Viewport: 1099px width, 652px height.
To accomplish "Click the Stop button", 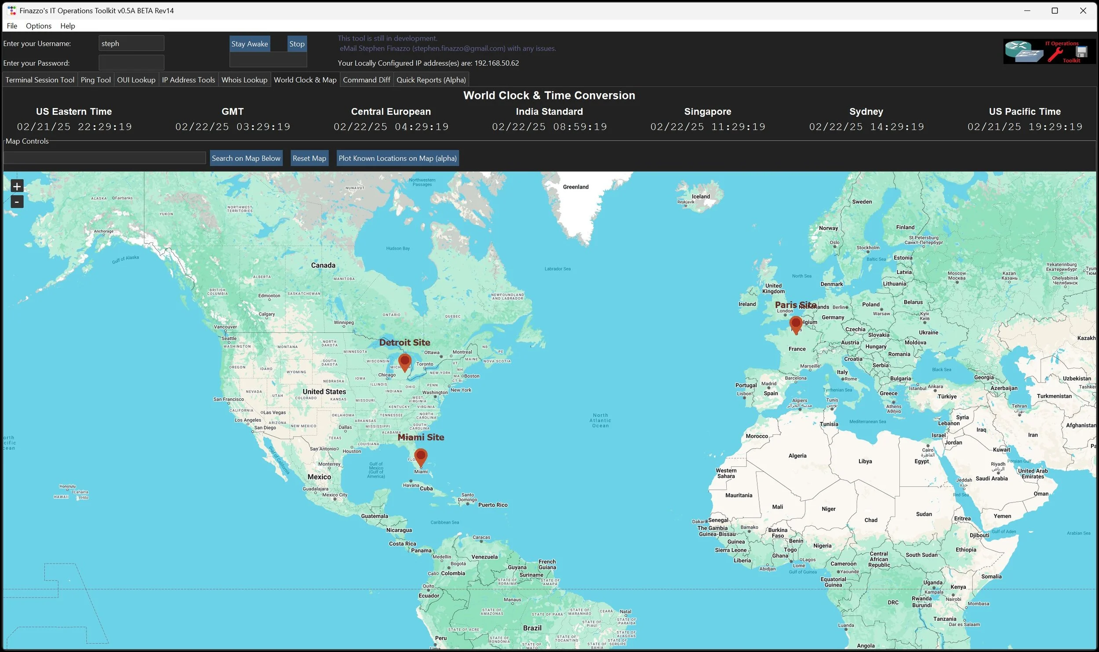I will point(297,44).
